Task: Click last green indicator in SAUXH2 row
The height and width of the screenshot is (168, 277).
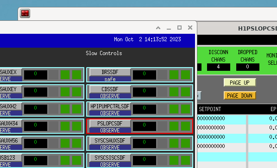Action: [x=76, y=109]
